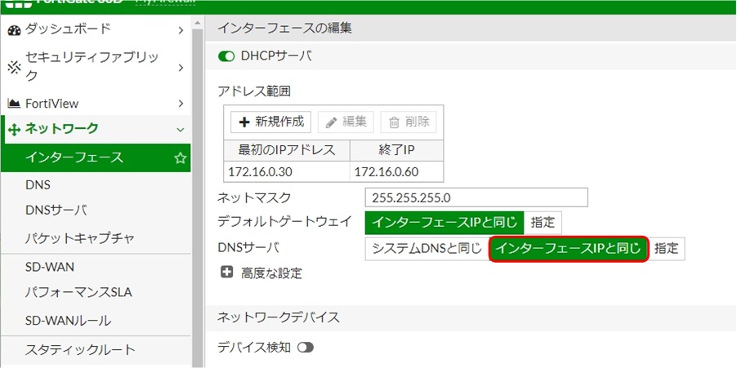Select end IP cell 172.16.0.60
The height and width of the screenshot is (368, 737).
pyautogui.click(x=397, y=172)
